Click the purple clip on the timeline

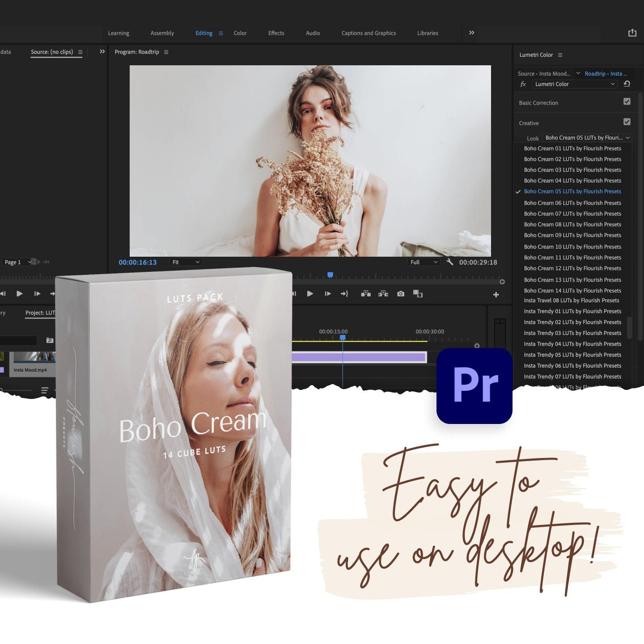point(359,357)
